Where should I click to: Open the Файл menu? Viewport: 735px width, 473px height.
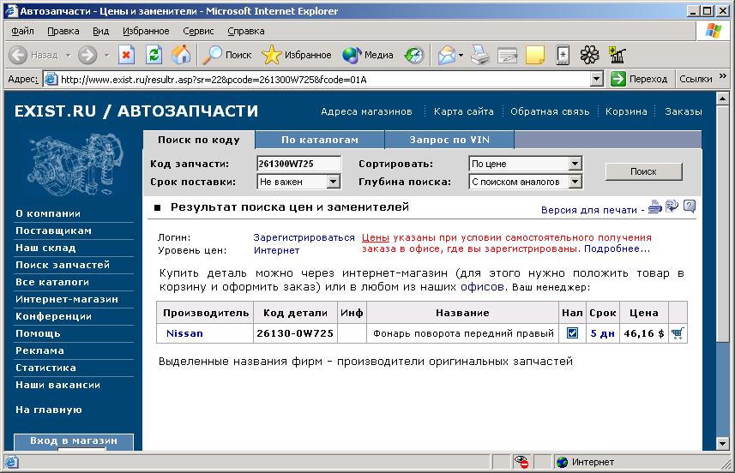click(x=22, y=31)
